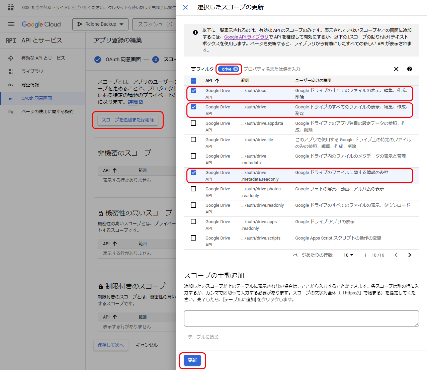This screenshot has height=370, width=427.
Task: Click the Google Cloud logo
Action: click(41, 24)
